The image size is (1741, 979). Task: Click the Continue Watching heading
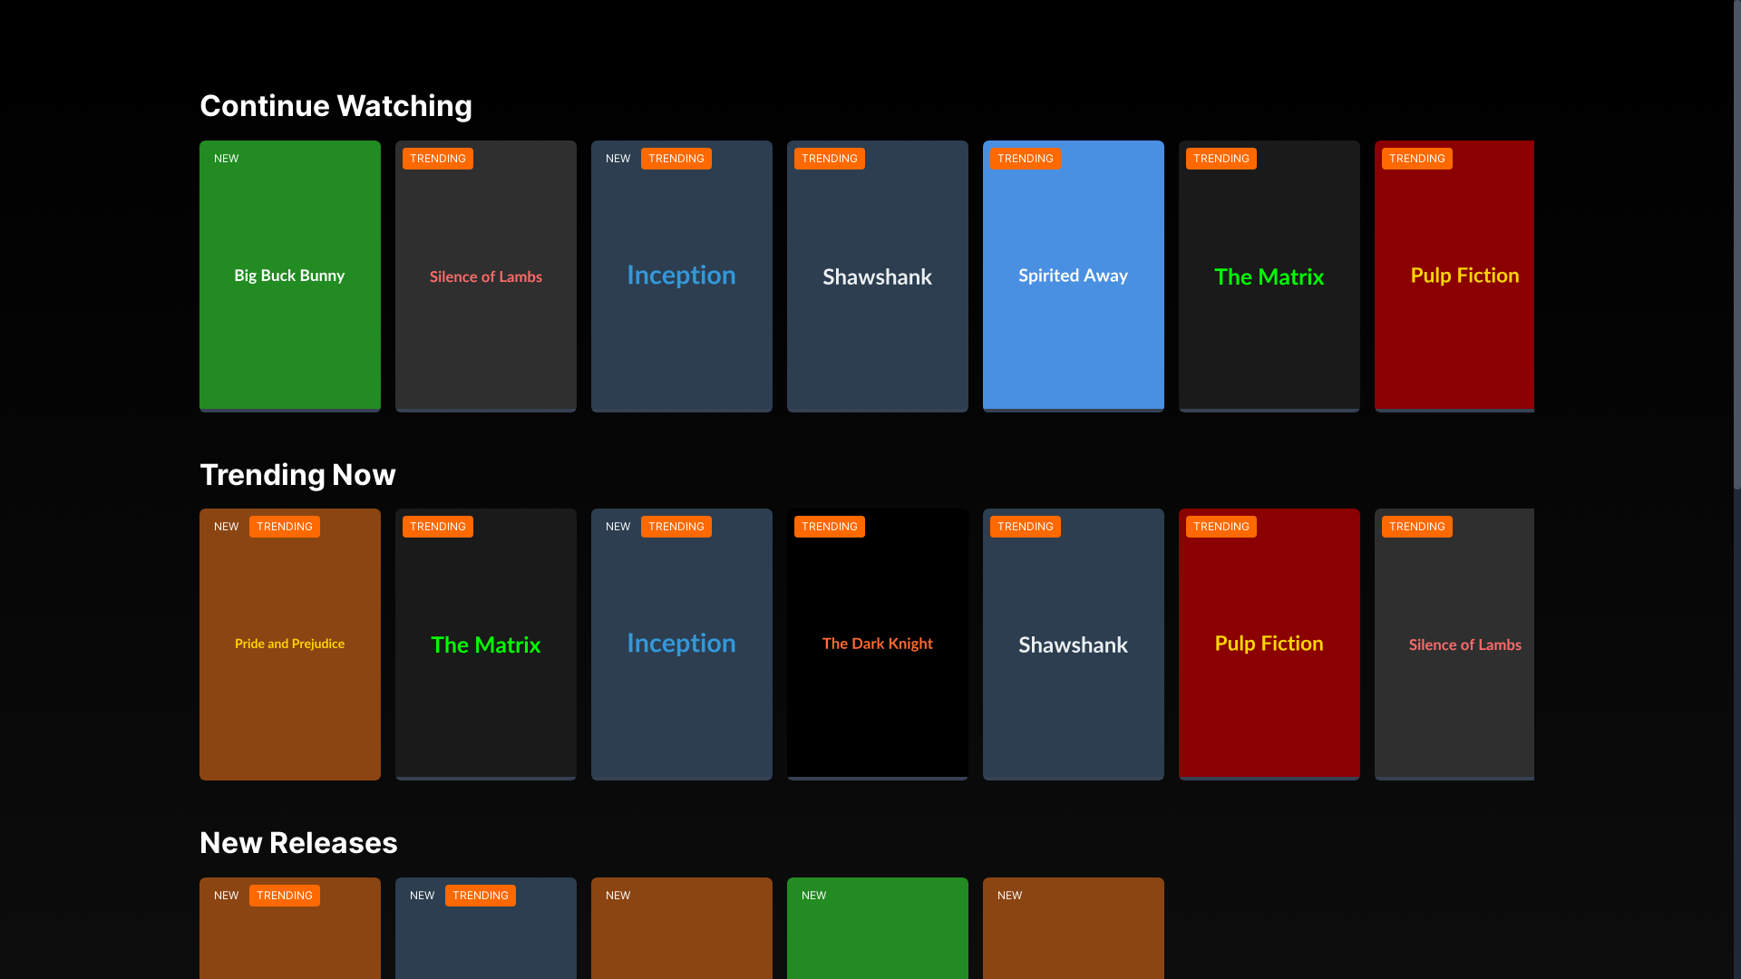pos(336,106)
